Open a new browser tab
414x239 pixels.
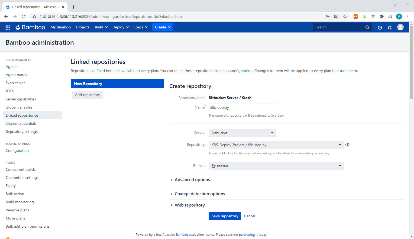click(73, 7)
